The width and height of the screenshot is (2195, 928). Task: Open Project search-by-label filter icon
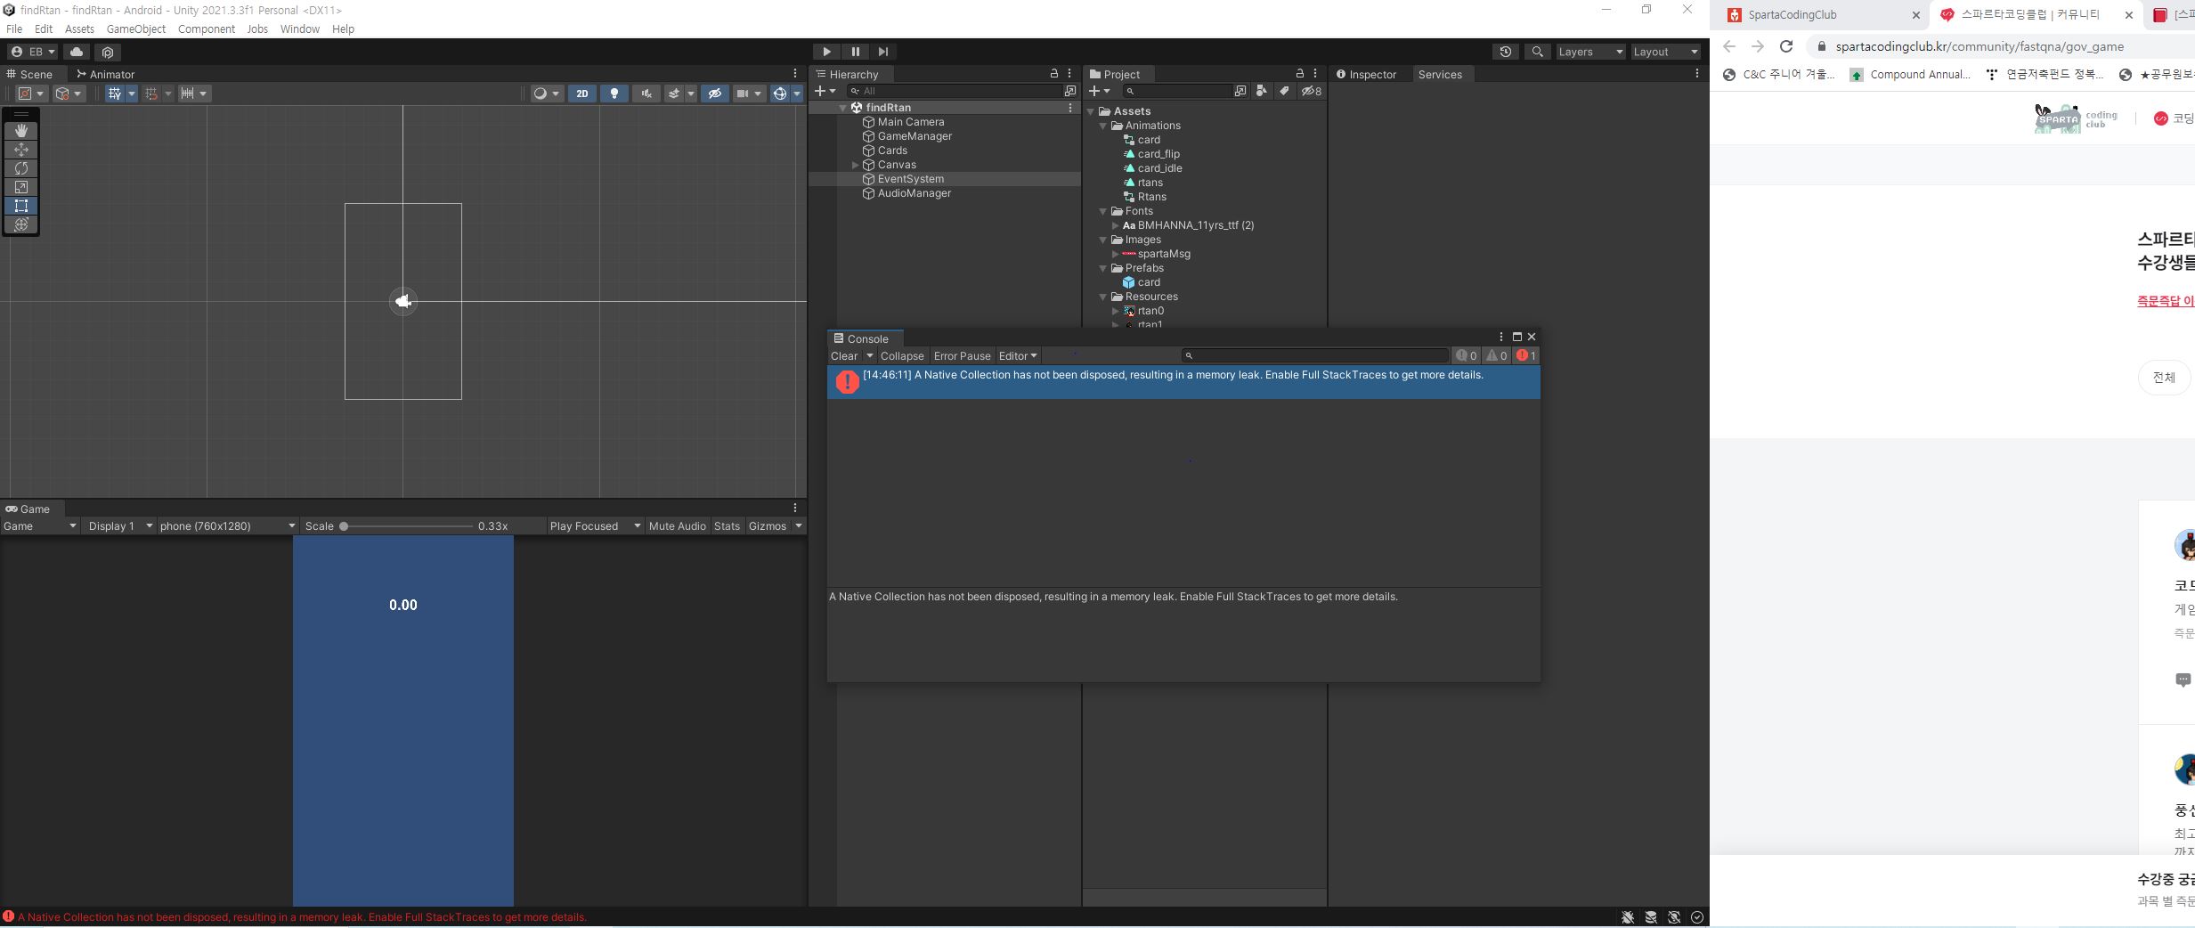(1284, 91)
